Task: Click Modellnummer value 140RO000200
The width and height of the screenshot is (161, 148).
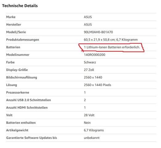Action: pos(95,55)
